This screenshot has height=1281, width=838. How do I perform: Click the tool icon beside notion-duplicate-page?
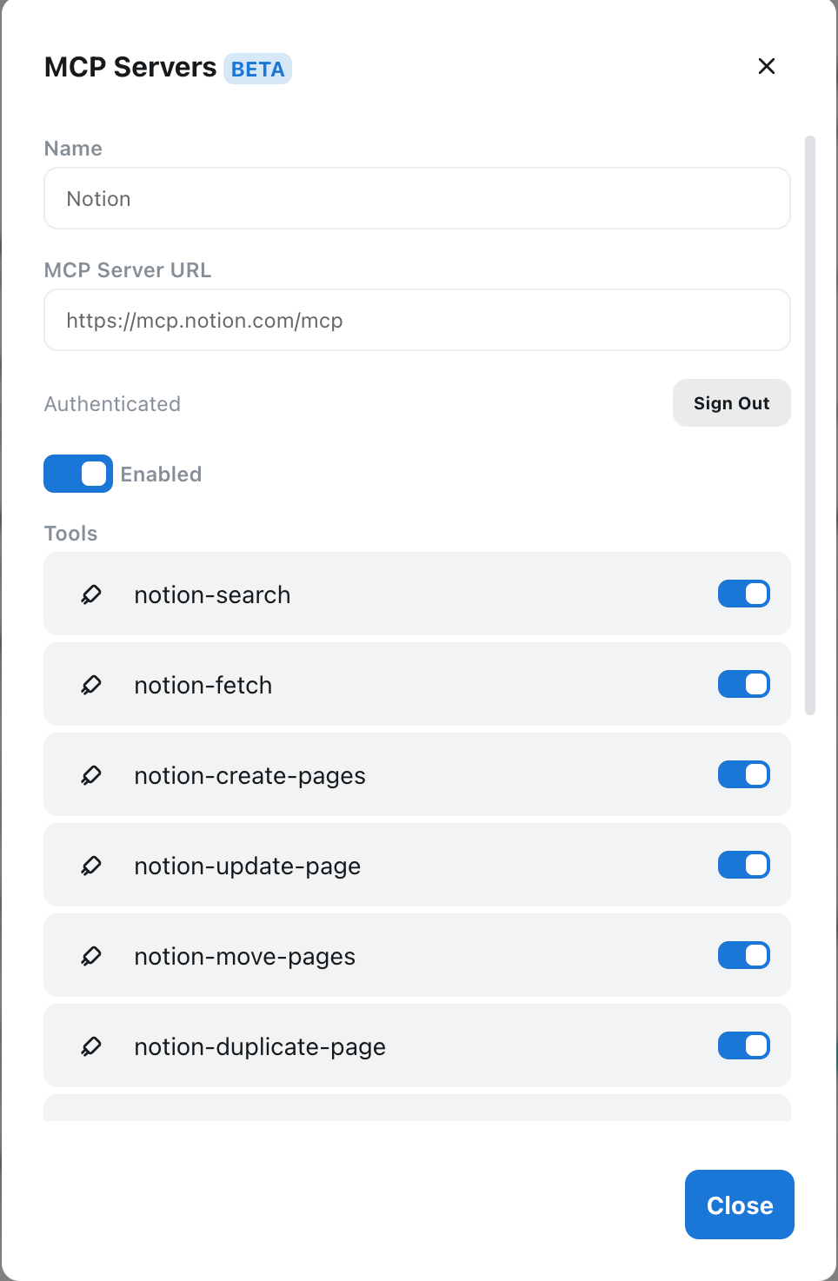(91, 1046)
